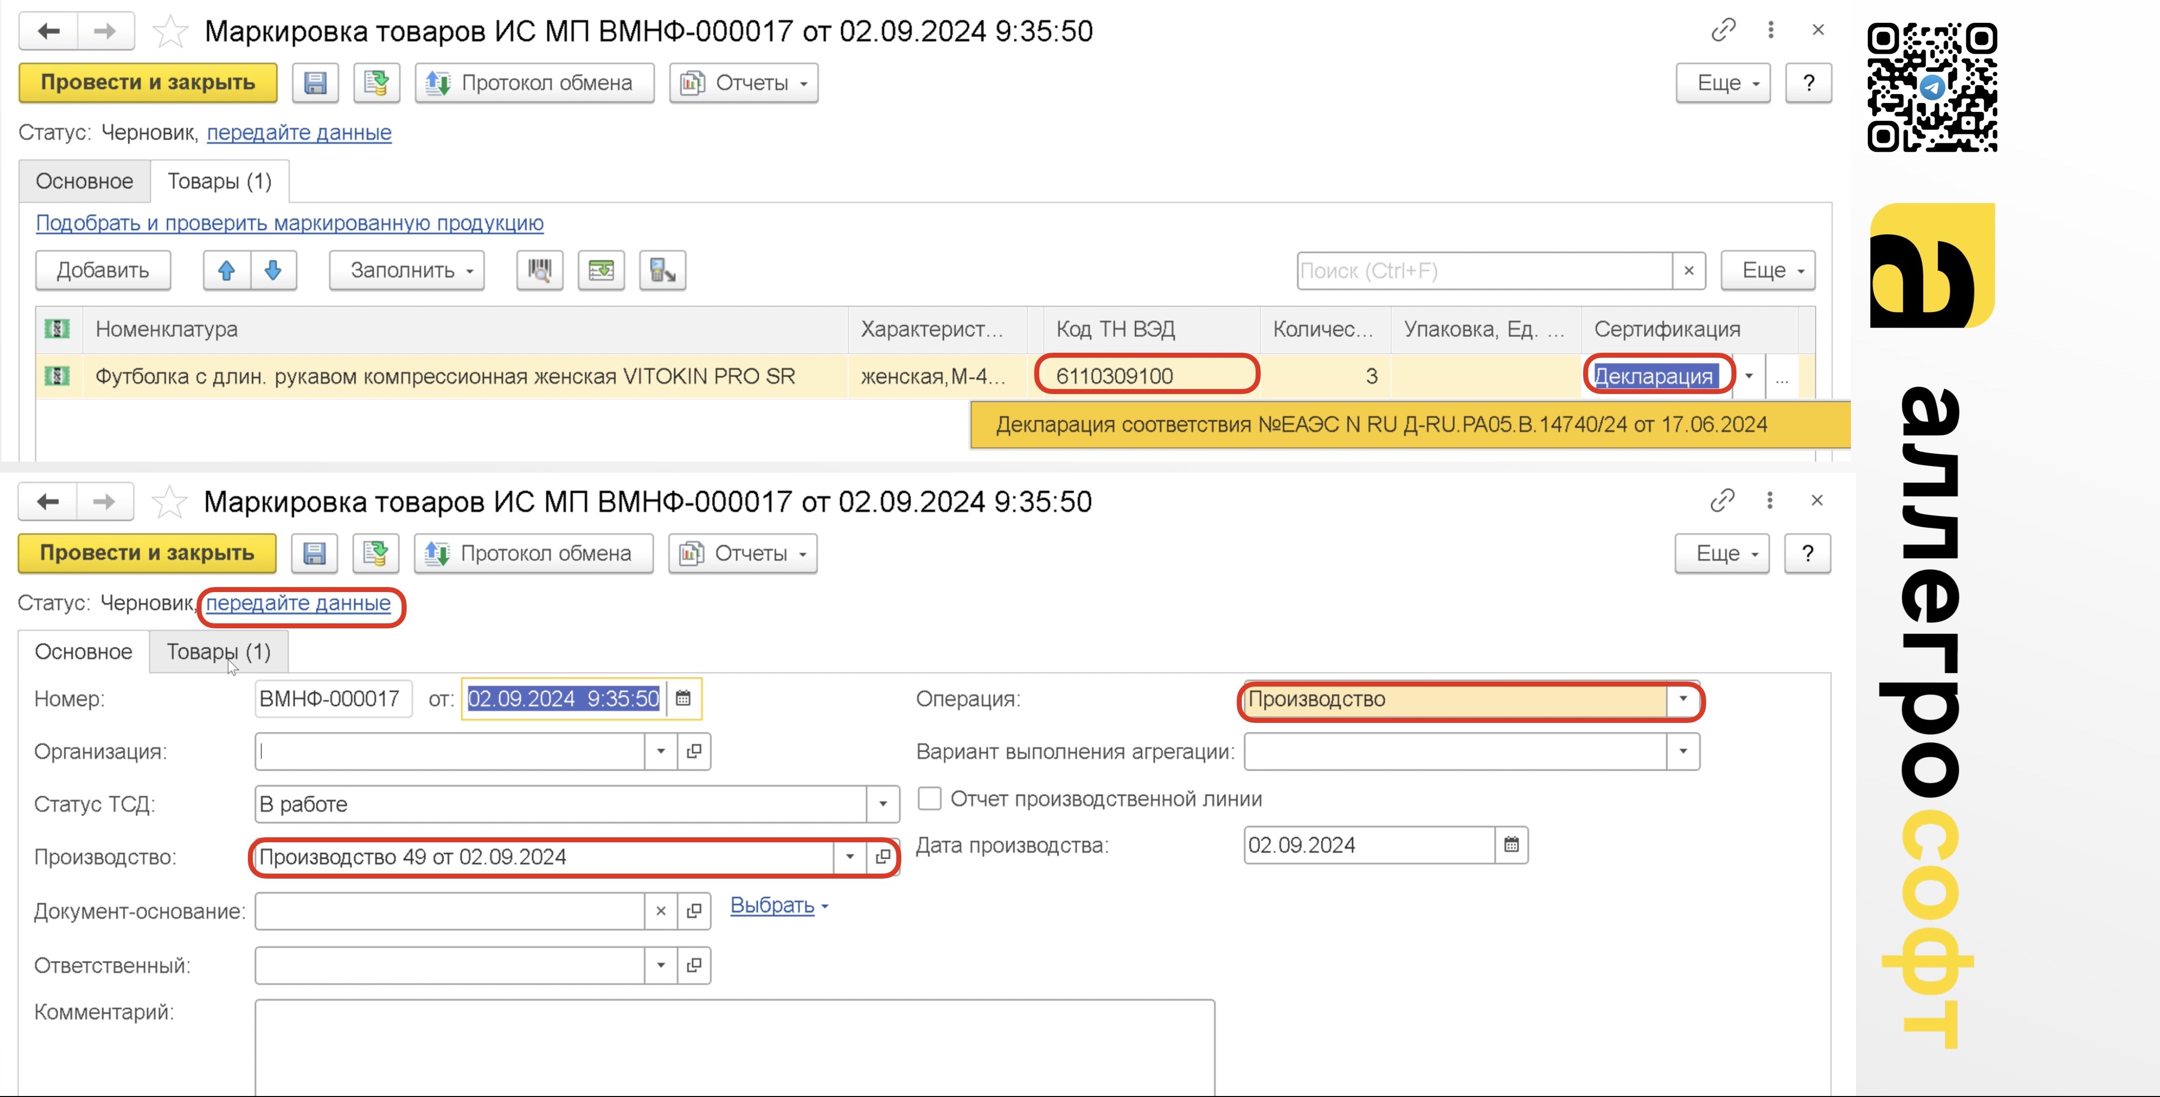Open Заполнить dropdown menu
Screen dimensions: 2160x1097
tap(407, 271)
